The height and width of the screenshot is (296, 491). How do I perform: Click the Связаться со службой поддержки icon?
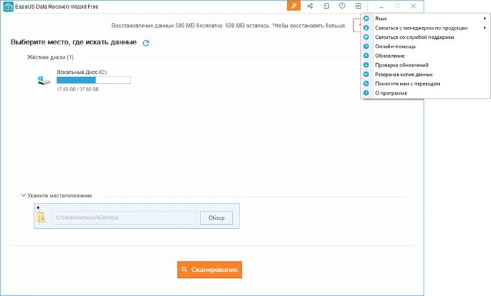click(x=366, y=37)
